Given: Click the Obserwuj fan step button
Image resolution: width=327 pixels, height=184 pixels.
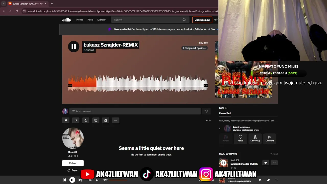Looking at the screenshot, I should 255,139.
